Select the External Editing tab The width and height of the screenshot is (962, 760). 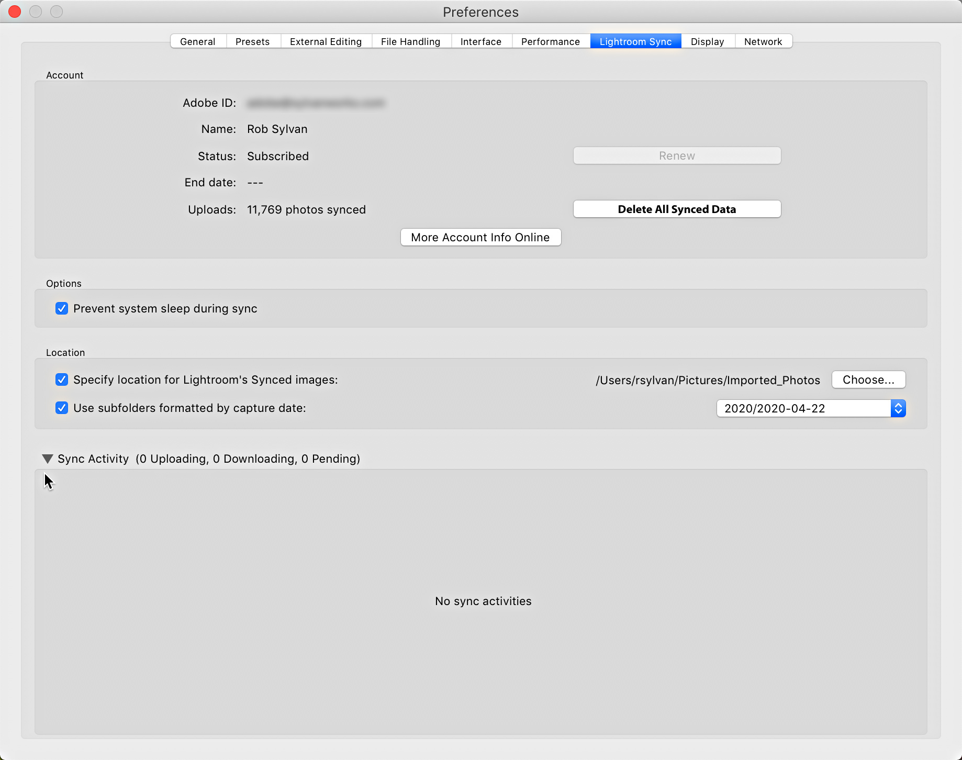(326, 41)
